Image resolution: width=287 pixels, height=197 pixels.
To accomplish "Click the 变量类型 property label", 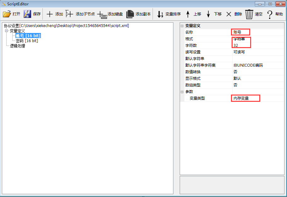I will coord(197,98).
